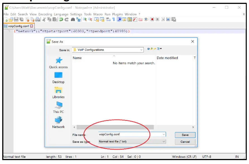
Task: Open the Language menu
Action: pyautogui.click(x=61, y=14)
